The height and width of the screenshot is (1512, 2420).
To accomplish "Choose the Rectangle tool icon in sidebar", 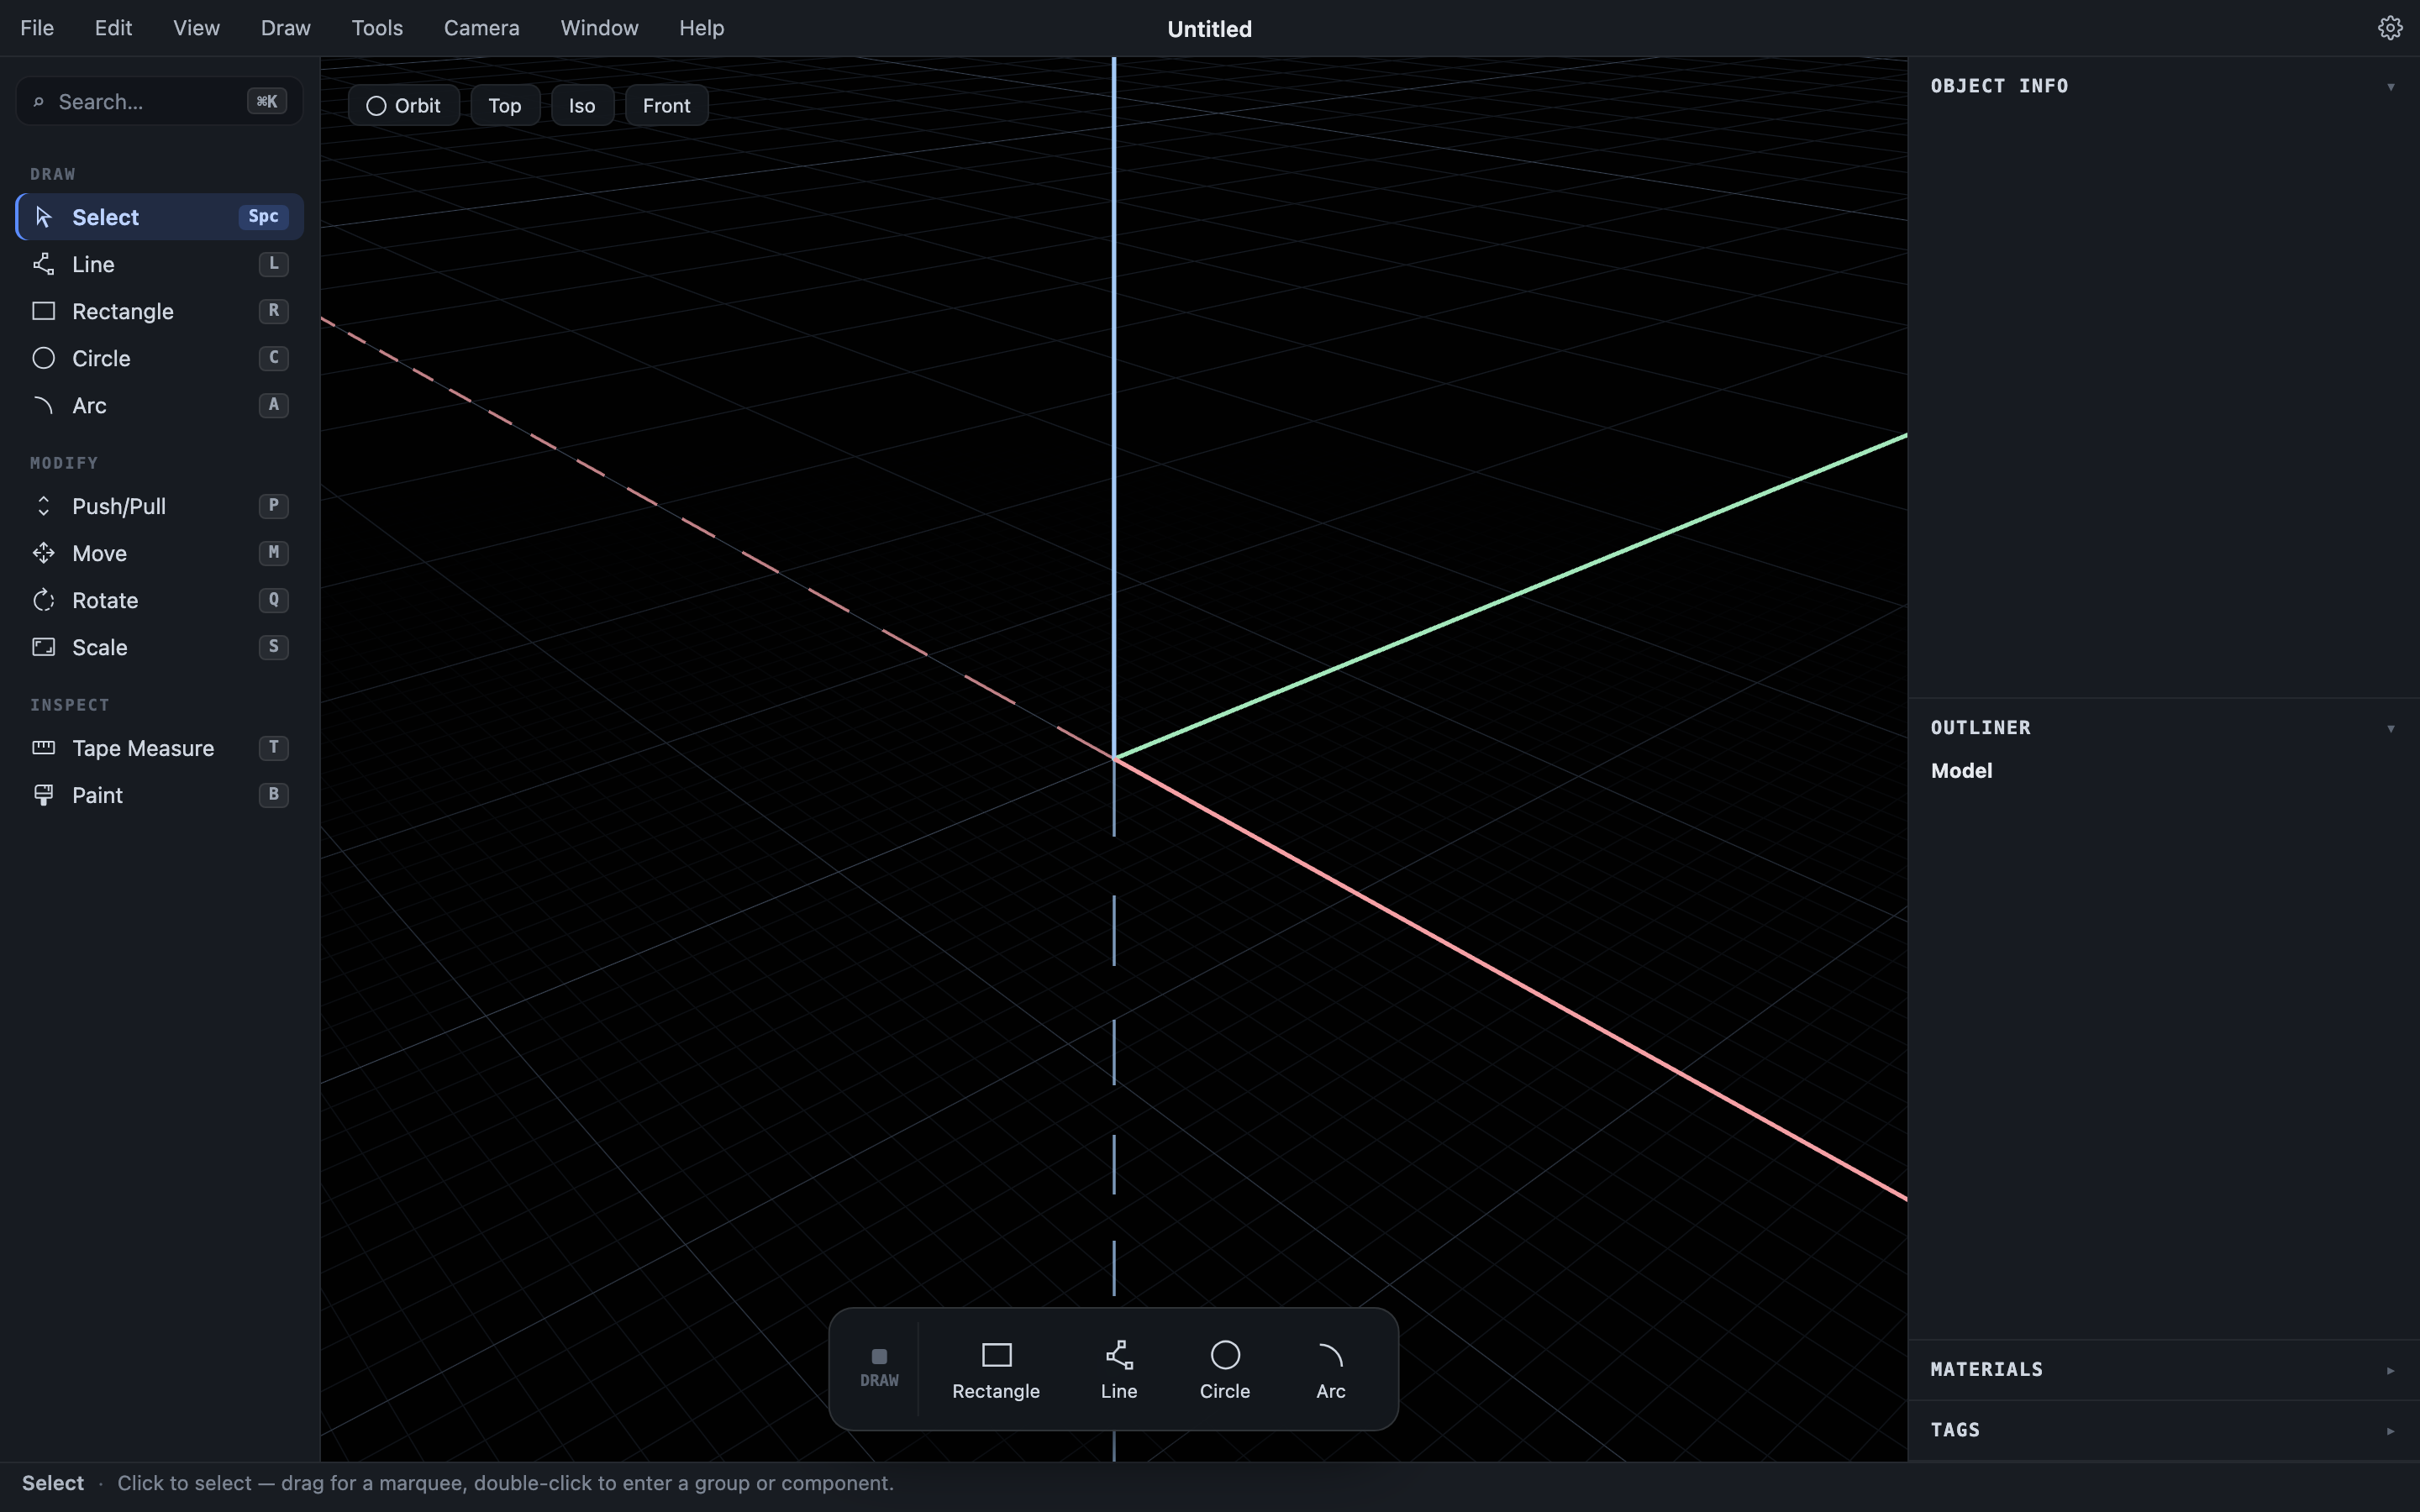I will point(43,311).
